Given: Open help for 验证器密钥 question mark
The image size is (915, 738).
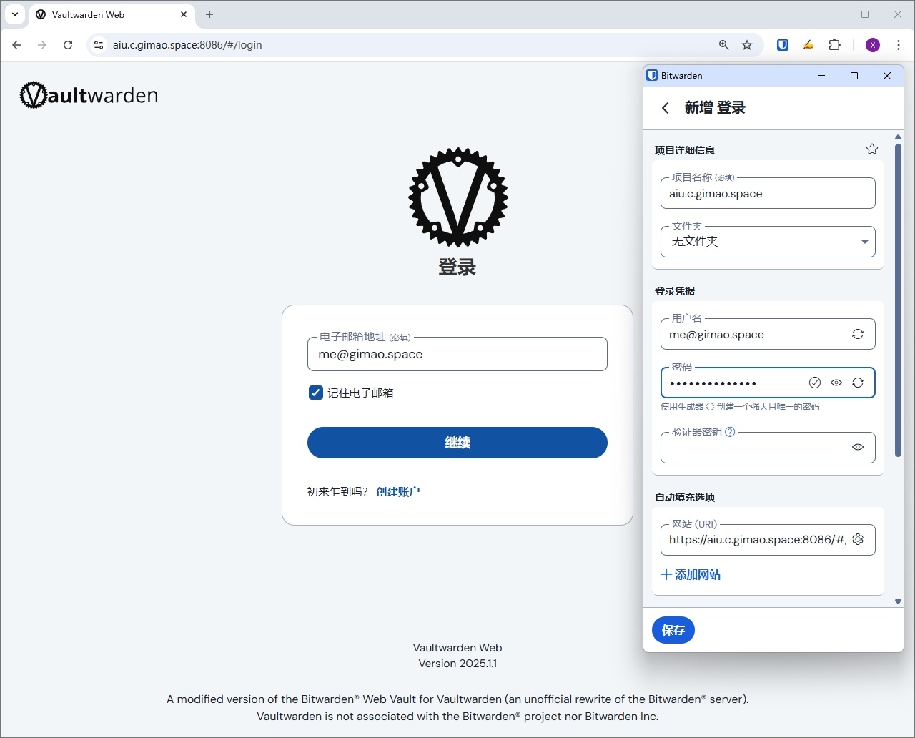Looking at the screenshot, I should [x=730, y=432].
